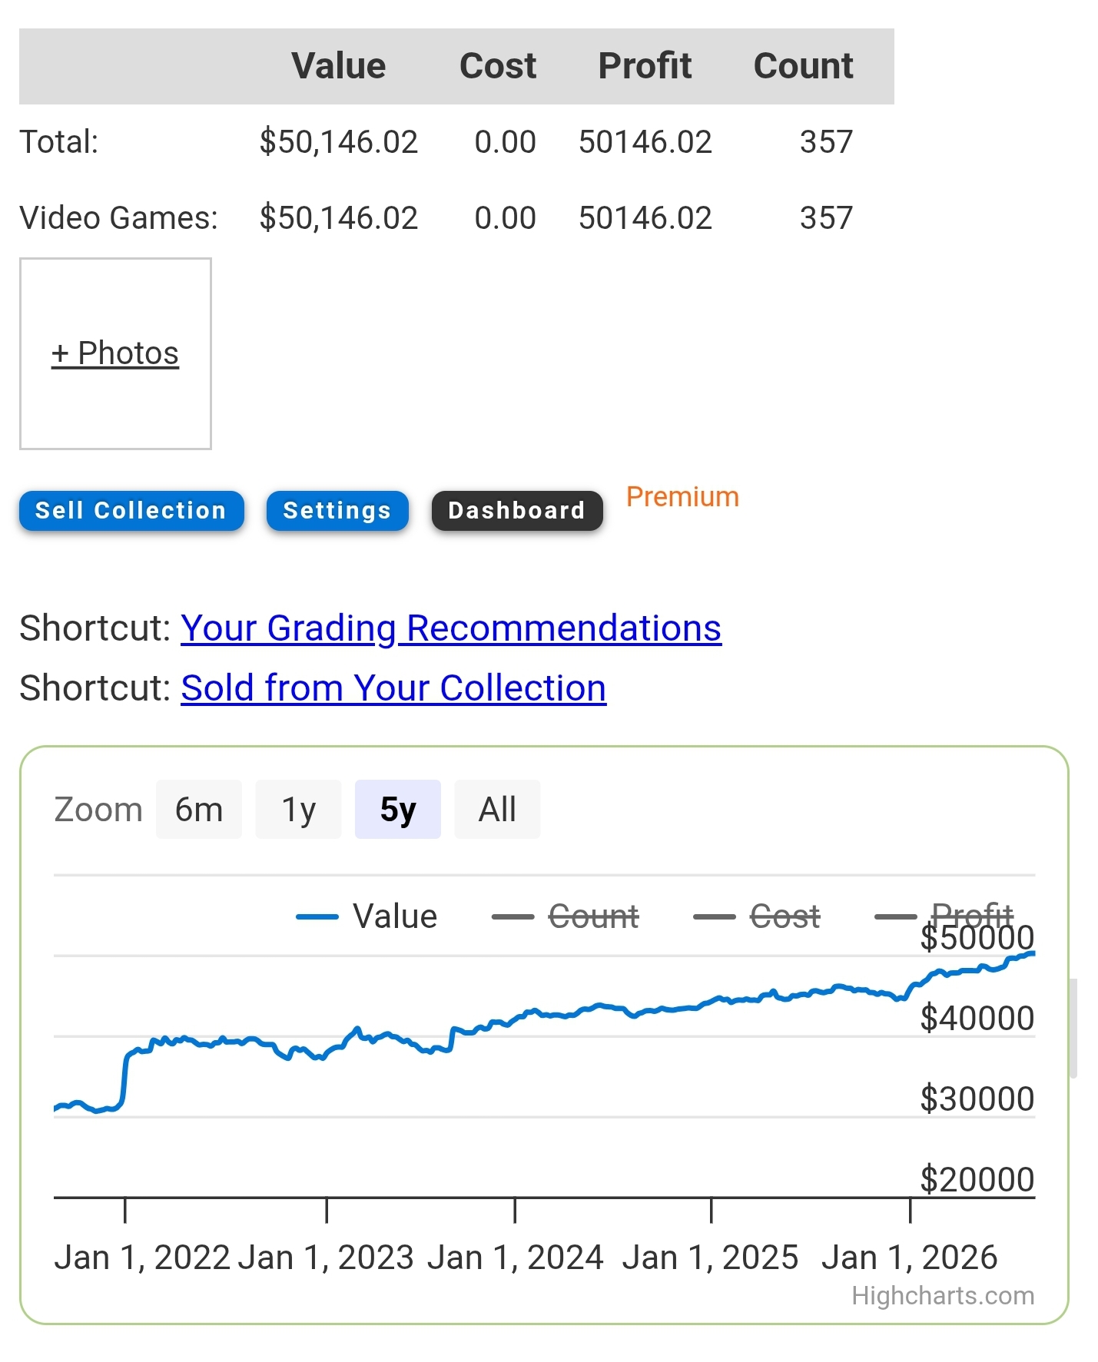The image size is (1098, 1362).
Task: Open Your Grading Recommendations shortcut
Action: tap(451, 628)
